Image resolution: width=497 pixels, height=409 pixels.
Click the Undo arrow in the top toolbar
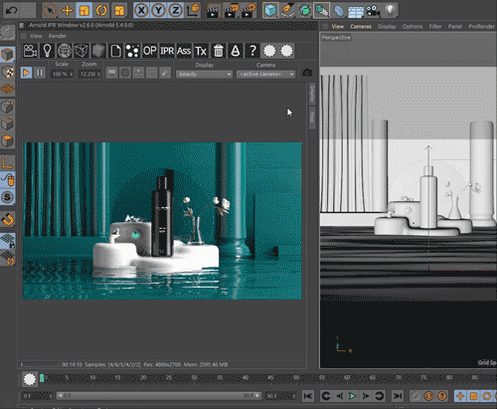(12, 11)
